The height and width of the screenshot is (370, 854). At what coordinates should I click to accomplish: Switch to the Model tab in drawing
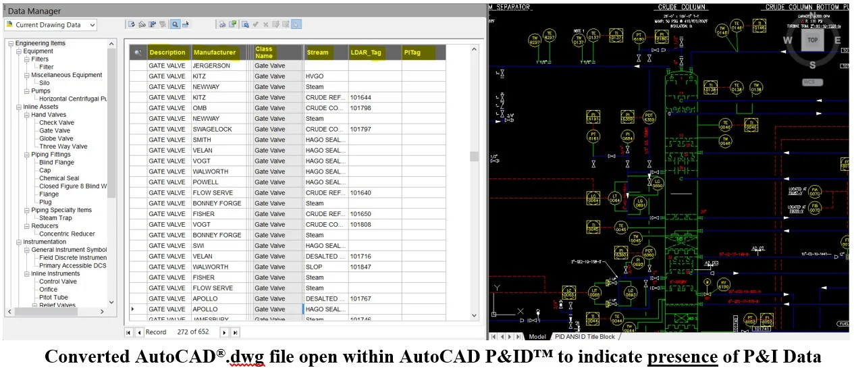tap(537, 336)
